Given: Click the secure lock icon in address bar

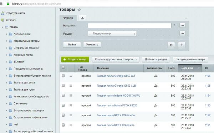Looking at the screenshot, I should [8, 4].
